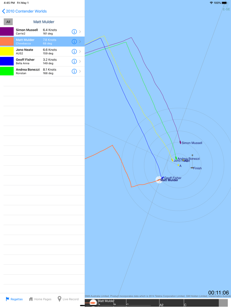Select the highlighted Matt Mulder name
The width and height of the screenshot is (231, 308).
click(x=25, y=40)
